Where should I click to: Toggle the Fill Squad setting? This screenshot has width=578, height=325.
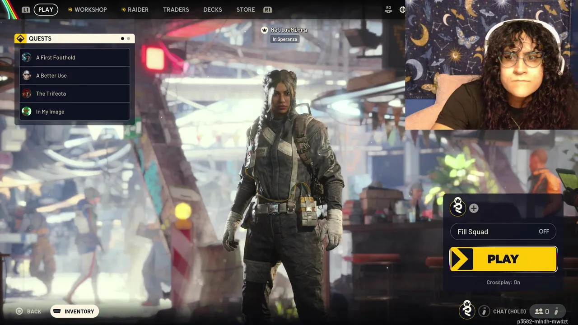[x=503, y=232]
